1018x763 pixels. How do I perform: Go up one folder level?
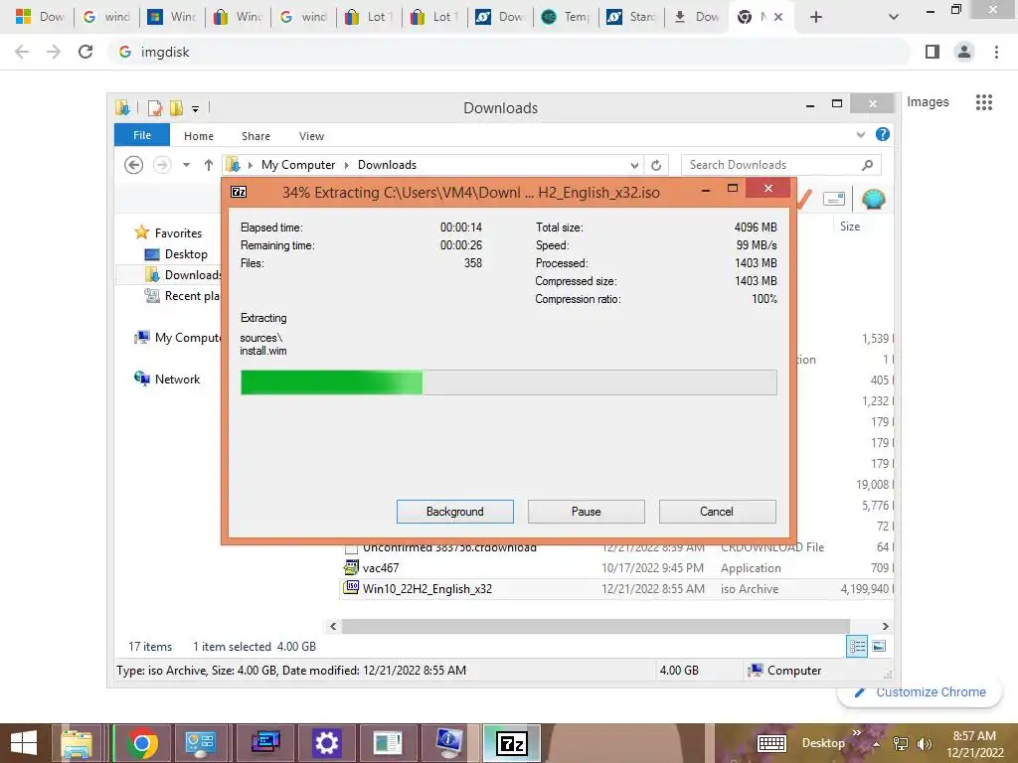[209, 165]
